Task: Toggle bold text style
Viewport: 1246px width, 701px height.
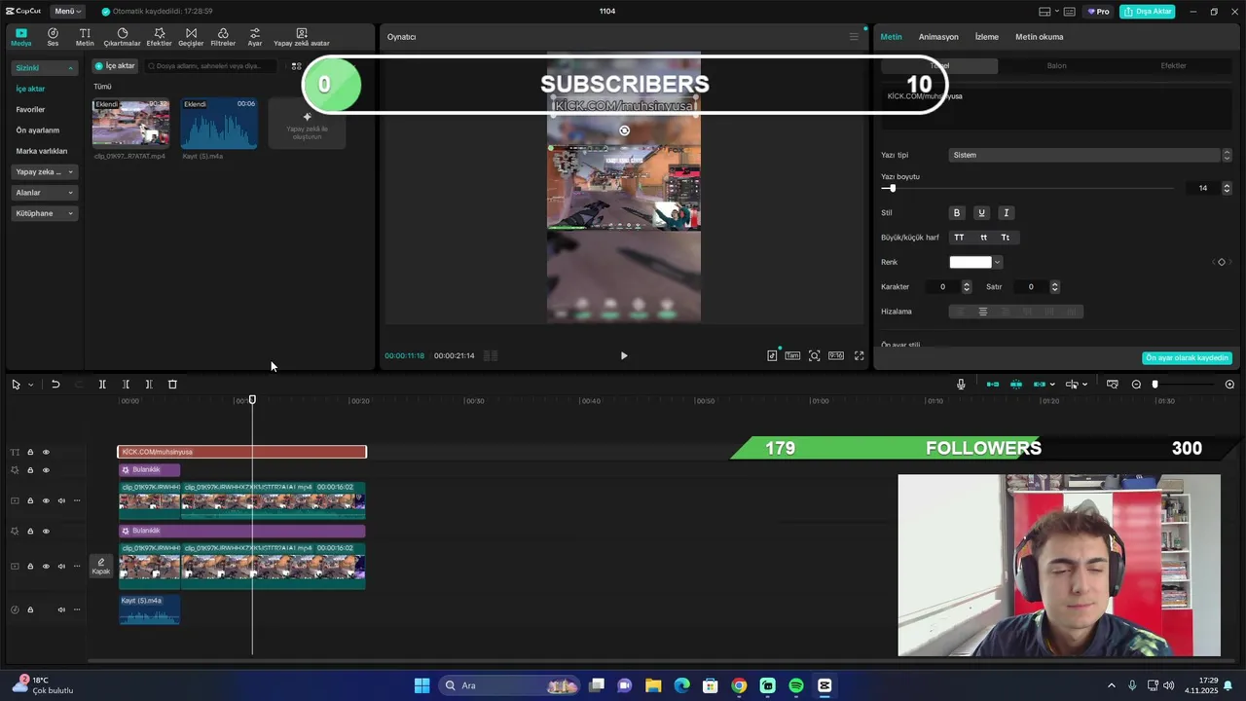Action: 956,212
